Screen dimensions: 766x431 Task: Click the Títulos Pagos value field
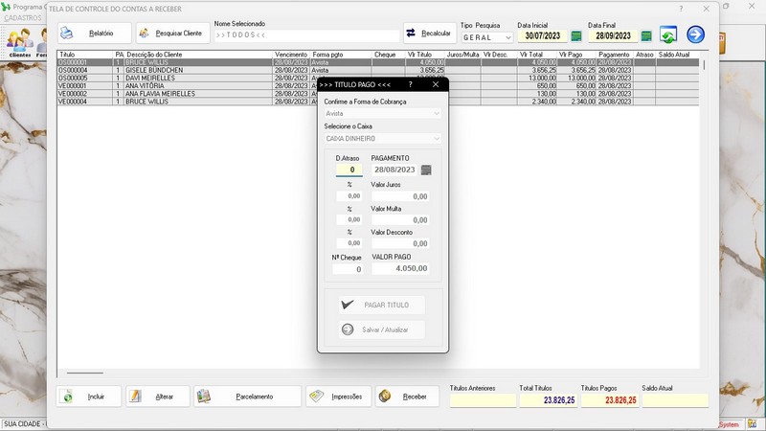(610, 400)
